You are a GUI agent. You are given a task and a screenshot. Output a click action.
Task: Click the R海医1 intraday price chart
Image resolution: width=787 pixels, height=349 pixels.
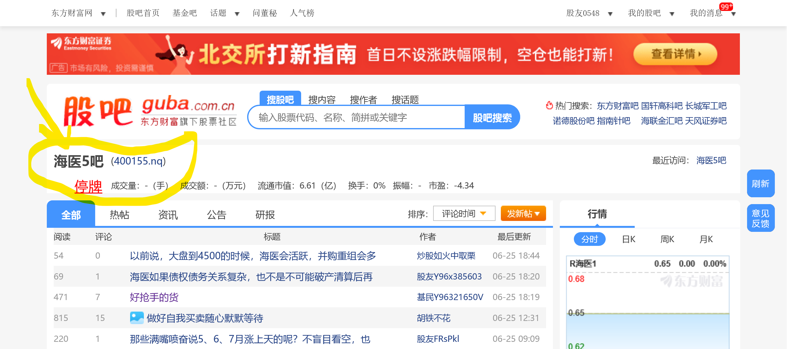point(648,302)
